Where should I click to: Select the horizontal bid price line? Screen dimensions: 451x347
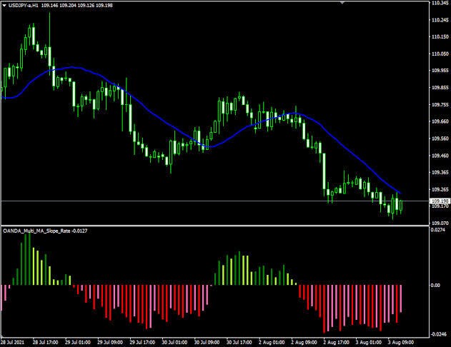click(214, 201)
